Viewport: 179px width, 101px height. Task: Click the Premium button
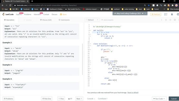(156, 14)
